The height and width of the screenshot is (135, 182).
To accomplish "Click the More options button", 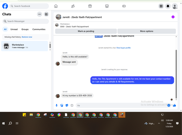I will coord(147,31).
